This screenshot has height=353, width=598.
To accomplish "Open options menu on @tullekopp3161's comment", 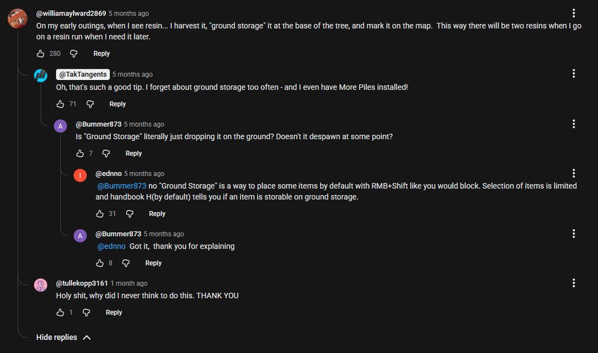I will pos(574,283).
